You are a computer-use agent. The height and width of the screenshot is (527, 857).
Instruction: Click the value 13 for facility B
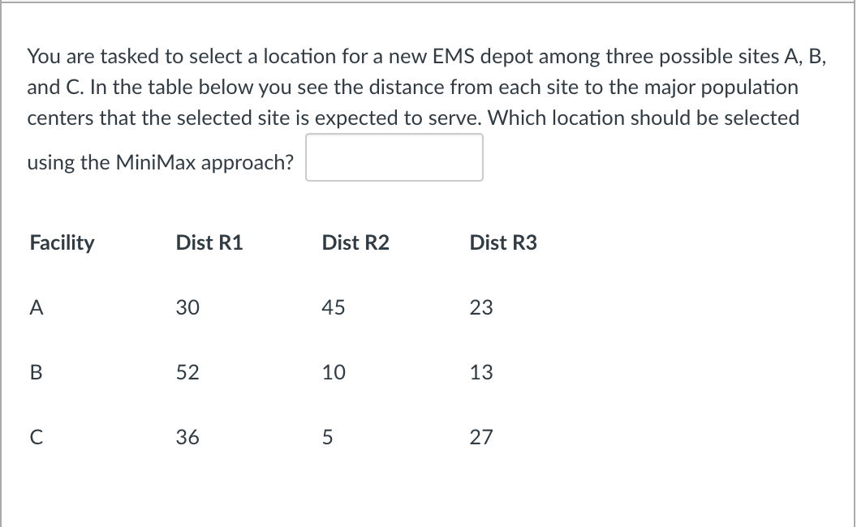pos(480,372)
